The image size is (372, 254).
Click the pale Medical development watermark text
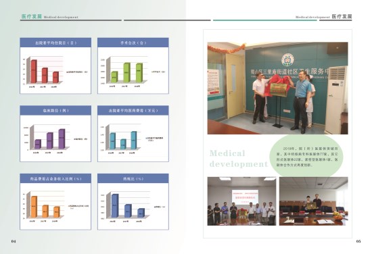click(x=239, y=159)
